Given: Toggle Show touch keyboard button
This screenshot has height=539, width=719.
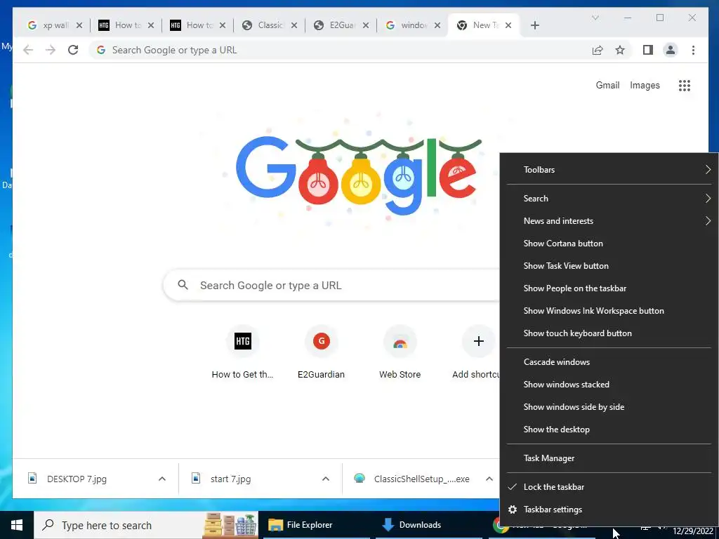Looking at the screenshot, I should (x=609, y=333).
